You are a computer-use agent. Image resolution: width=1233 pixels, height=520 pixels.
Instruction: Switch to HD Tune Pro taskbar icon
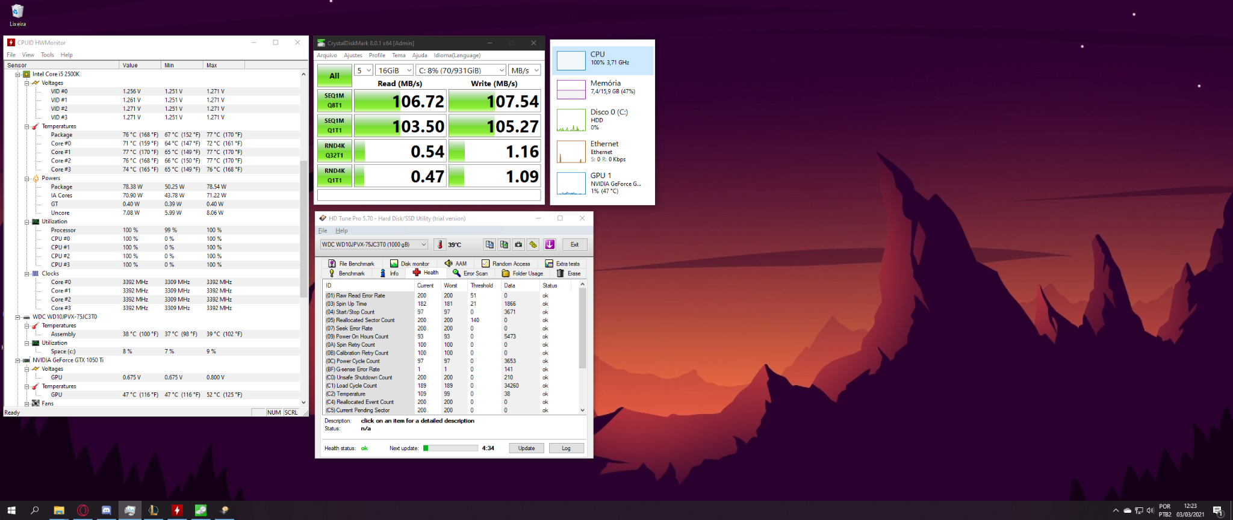tap(225, 510)
